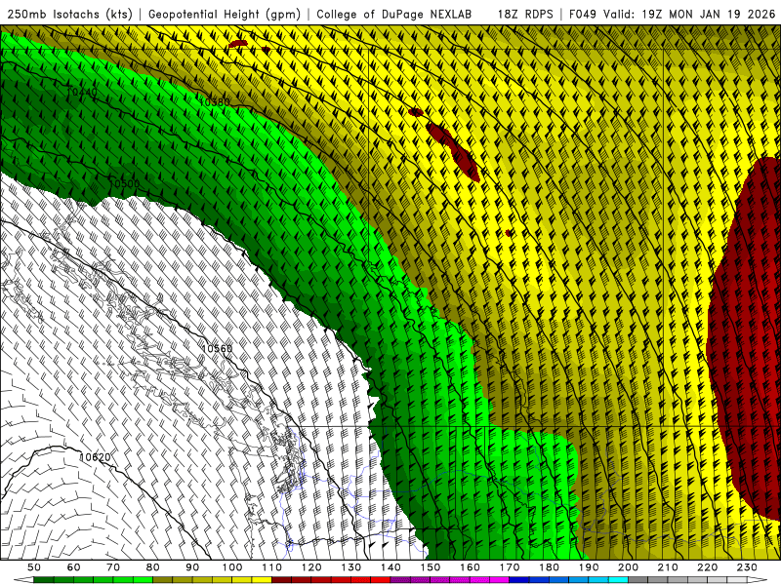Click the elongated dark red wind maximum near map center-top
The width and height of the screenshot is (781, 585).
pos(453,151)
